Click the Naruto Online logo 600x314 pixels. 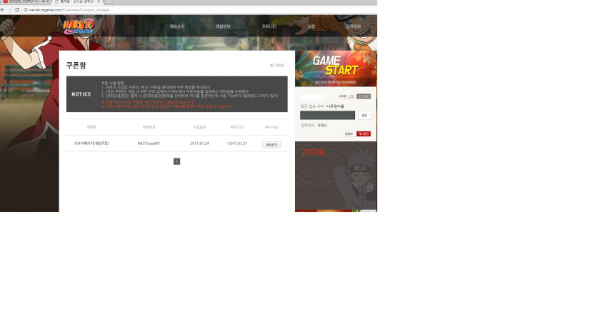[x=77, y=26]
